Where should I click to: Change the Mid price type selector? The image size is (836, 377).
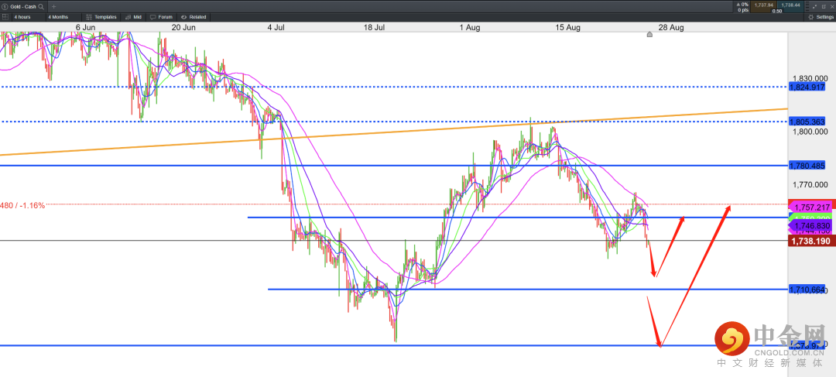(132, 16)
